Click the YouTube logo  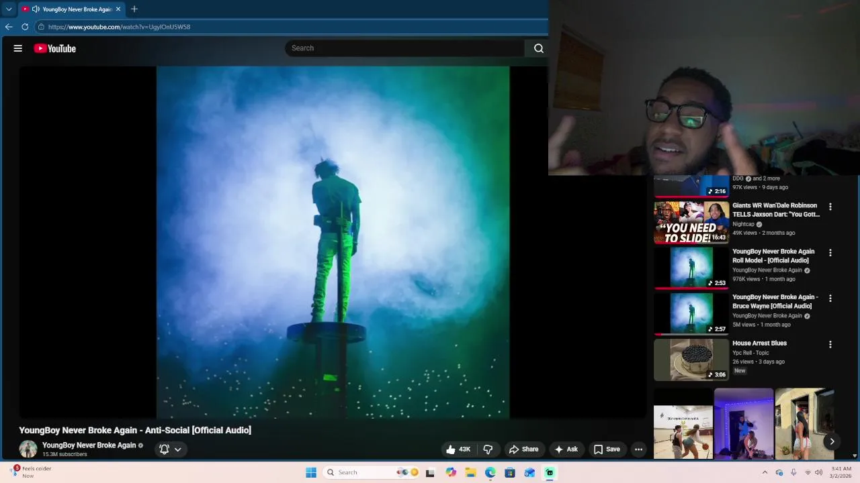coord(54,48)
